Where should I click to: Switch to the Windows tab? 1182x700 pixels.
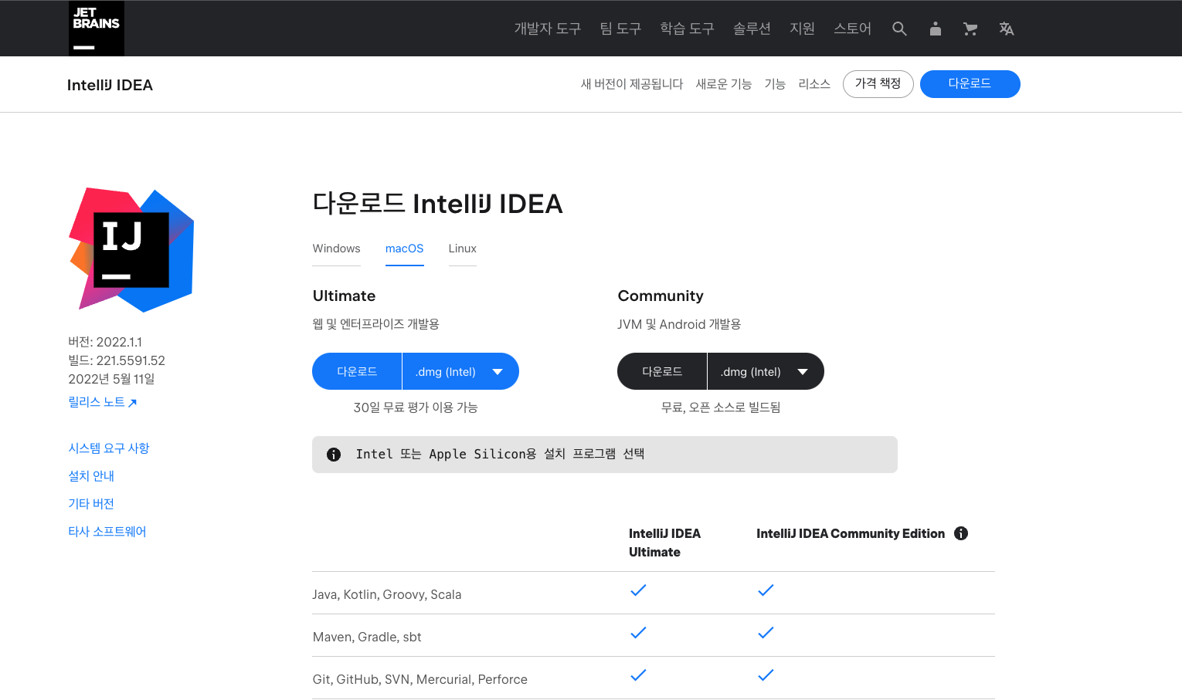[336, 249]
